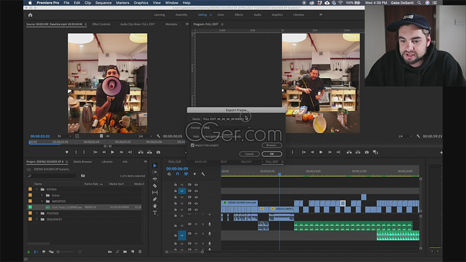Click New Item icon in Project panel

[x=133, y=251]
